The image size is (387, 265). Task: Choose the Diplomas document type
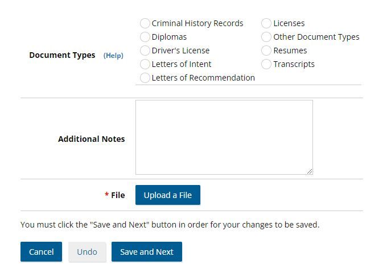coord(145,37)
